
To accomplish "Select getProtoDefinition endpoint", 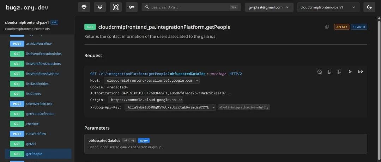I will [40, 114].
